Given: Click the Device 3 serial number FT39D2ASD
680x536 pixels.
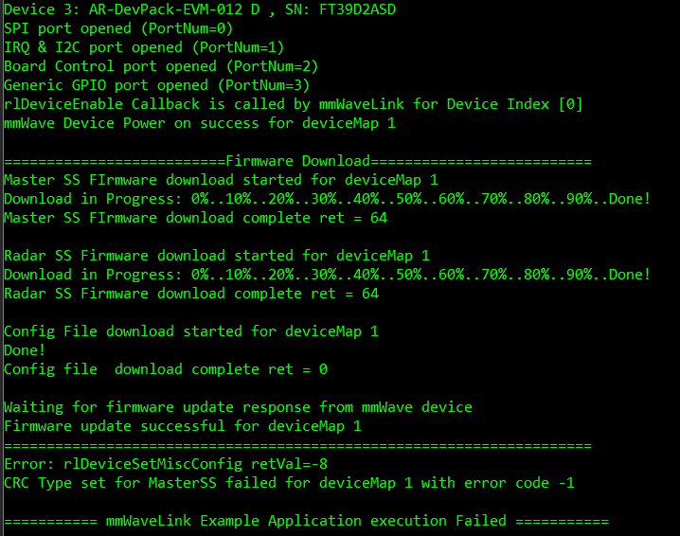Looking at the screenshot, I should point(357,9).
